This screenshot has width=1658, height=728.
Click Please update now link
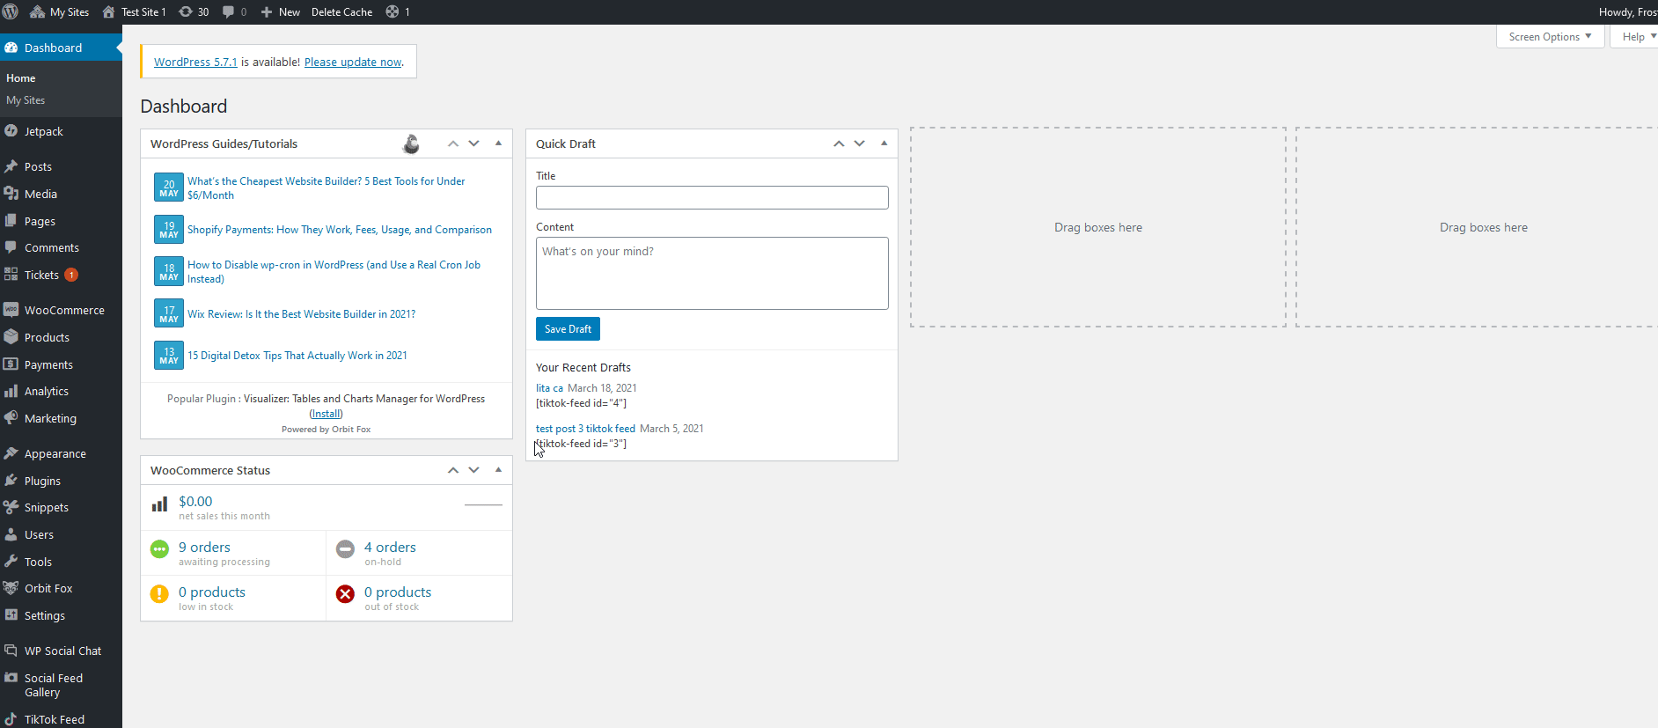click(x=353, y=62)
